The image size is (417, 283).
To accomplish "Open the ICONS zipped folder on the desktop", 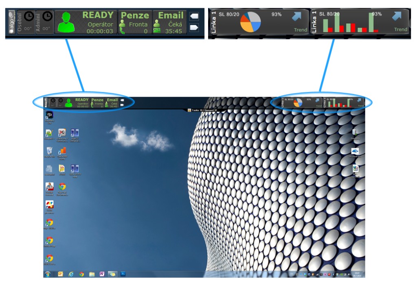I will pos(62,170).
